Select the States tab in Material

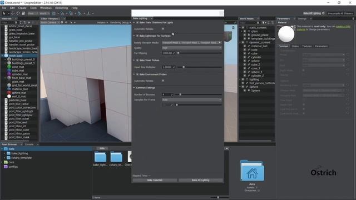(295, 46)
